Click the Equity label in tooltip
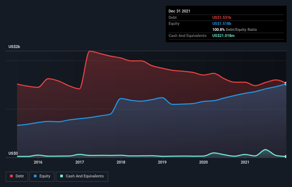Image resolution: width=292 pixels, height=187 pixels. (x=174, y=23)
